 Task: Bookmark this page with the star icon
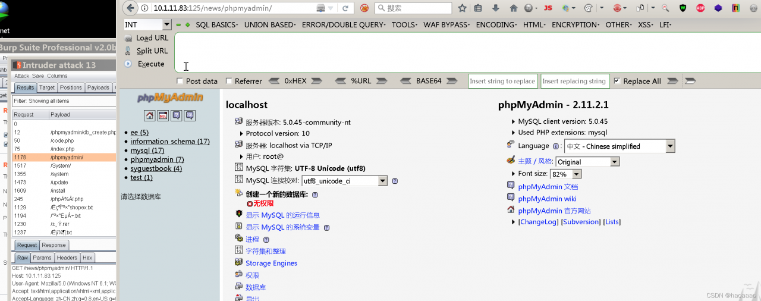coord(462,8)
